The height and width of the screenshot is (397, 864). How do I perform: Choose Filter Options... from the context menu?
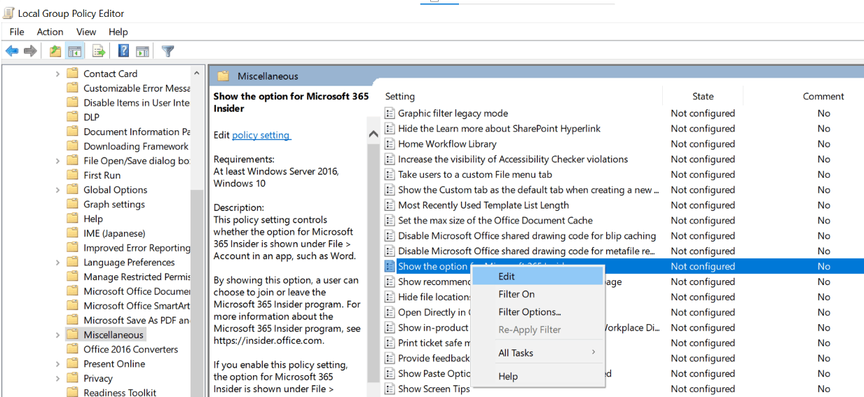537,312
